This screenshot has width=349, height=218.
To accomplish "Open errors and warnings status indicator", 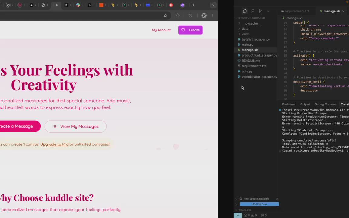I will pyautogui.click(x=250, y=215).
